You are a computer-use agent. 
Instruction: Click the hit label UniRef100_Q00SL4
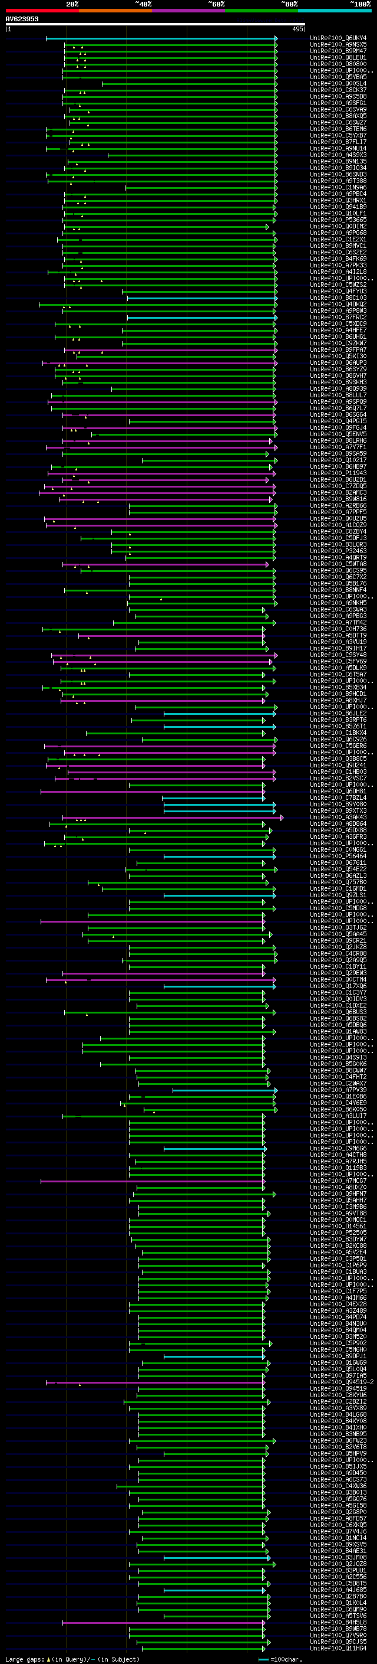tap(338, 83)
